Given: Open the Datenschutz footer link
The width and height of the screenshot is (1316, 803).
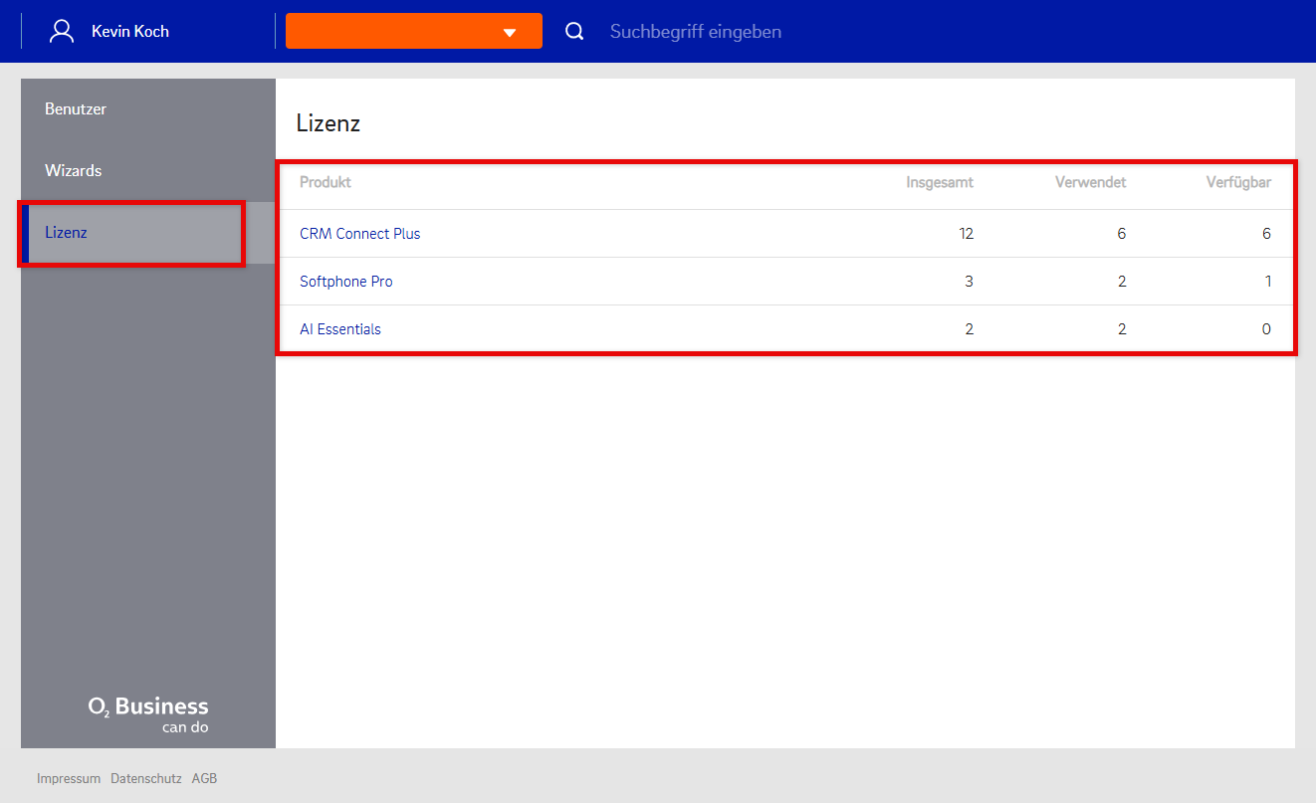Looking at the screenshot, I should click(146, 779).
